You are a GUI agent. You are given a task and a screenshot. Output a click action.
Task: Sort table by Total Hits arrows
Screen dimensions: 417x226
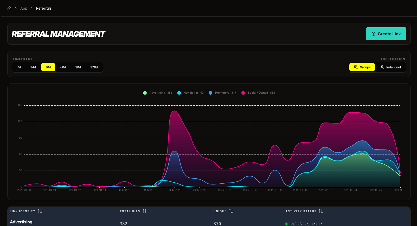point(144,211)
